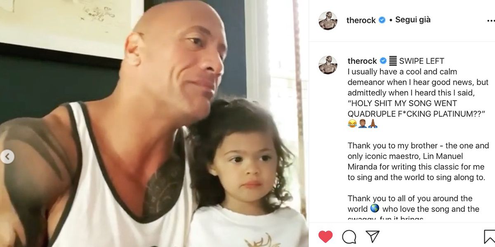Open comments with the speech bubble icon

[x=349, y=236]
